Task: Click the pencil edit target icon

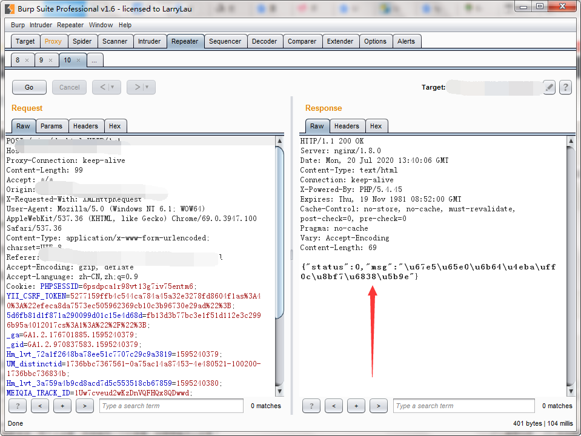Action: coord(549,87)
